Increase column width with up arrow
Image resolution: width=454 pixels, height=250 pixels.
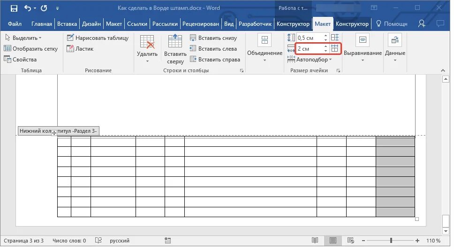tap(326, 46)
